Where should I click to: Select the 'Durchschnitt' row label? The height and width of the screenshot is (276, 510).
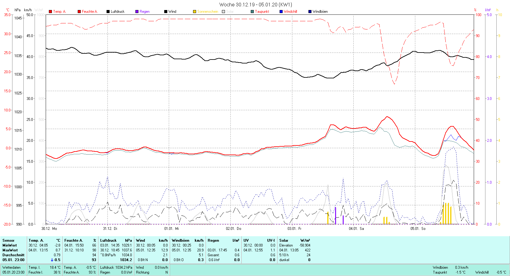tap(13, 255)
